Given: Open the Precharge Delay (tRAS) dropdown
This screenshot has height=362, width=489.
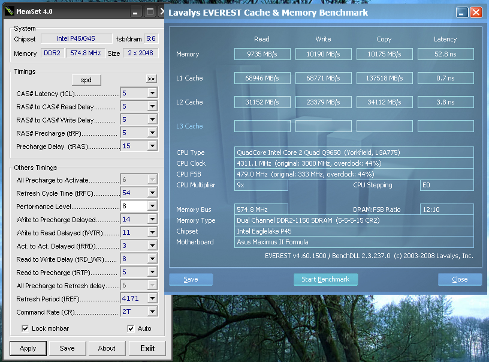Looking at the screenshot, I should 152,146.
